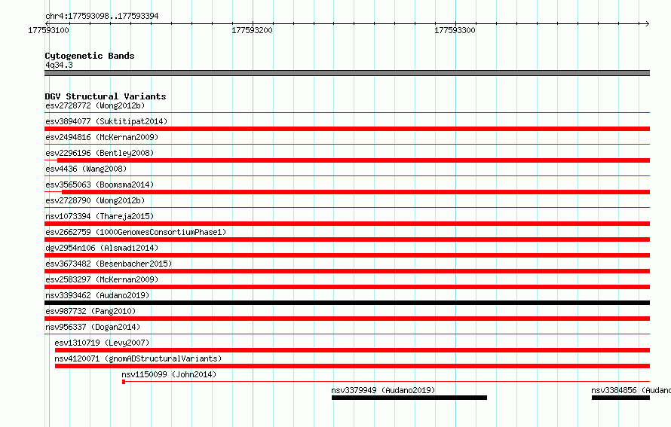The image size is (671, 427).
Task: Click the gray 4q34.3 cytogenetic band bar
Action: (347, 73)
